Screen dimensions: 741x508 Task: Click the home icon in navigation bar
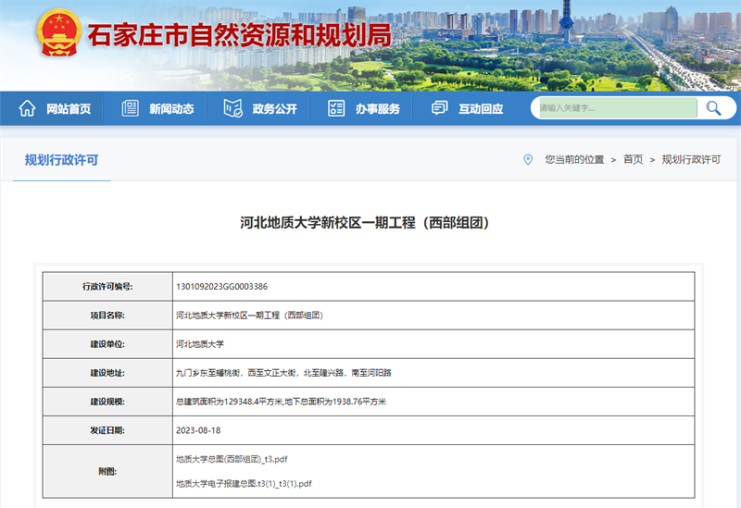(27, 108)
